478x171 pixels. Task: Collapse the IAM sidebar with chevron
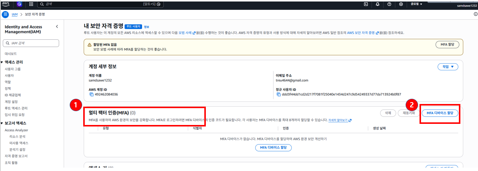[x=57, y=27]
